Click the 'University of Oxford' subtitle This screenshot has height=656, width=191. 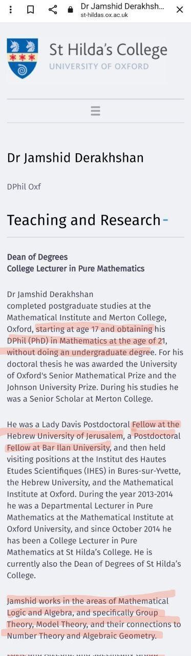99,66
